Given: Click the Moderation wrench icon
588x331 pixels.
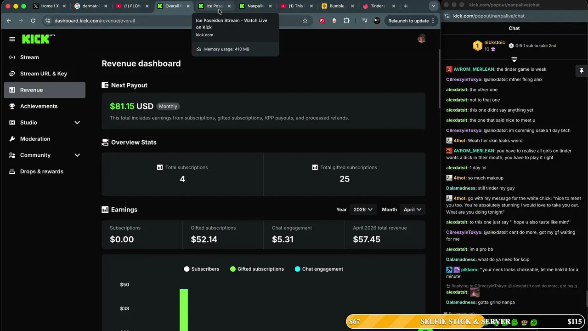Looking at the screenshot, I should coord(12,139).
